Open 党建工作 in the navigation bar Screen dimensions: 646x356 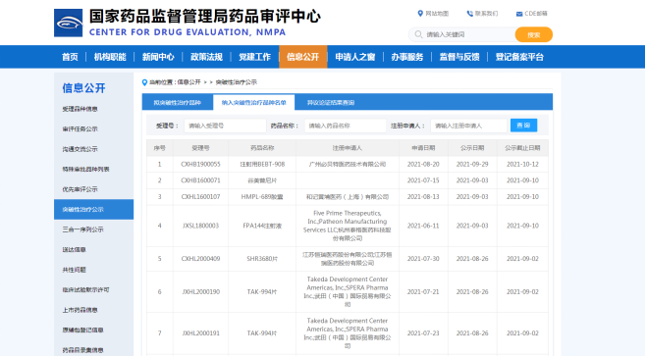point(254,57)
